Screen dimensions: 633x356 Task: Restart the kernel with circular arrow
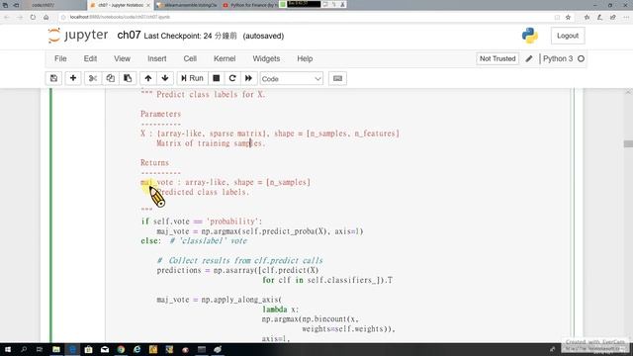232,78
